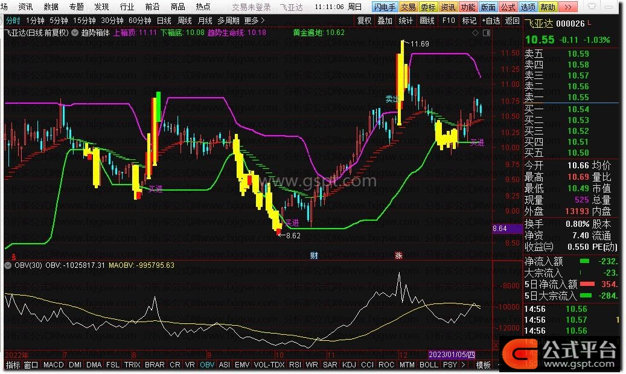Screen dimensions: 626x374
Task: Open the 多周期 multi-period view
Action: (x=228, y=21)
